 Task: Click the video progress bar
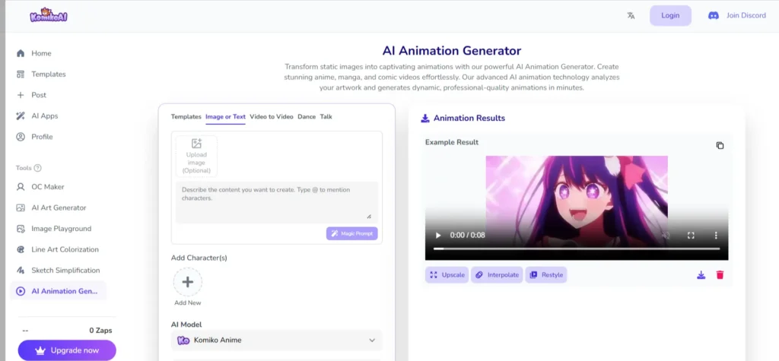pos(577,249)
